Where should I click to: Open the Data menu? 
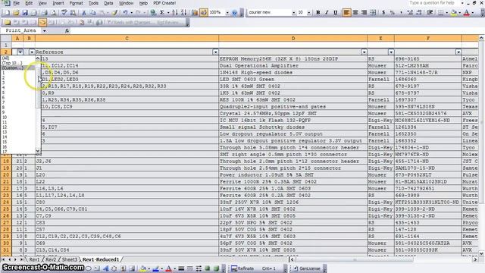click(108, 3)
